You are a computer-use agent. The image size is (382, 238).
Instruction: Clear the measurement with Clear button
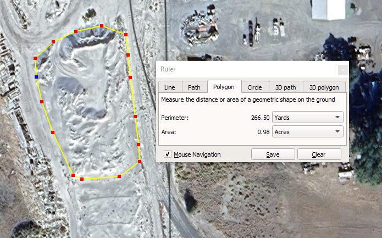pyautogui.click(x=319, y=154)
